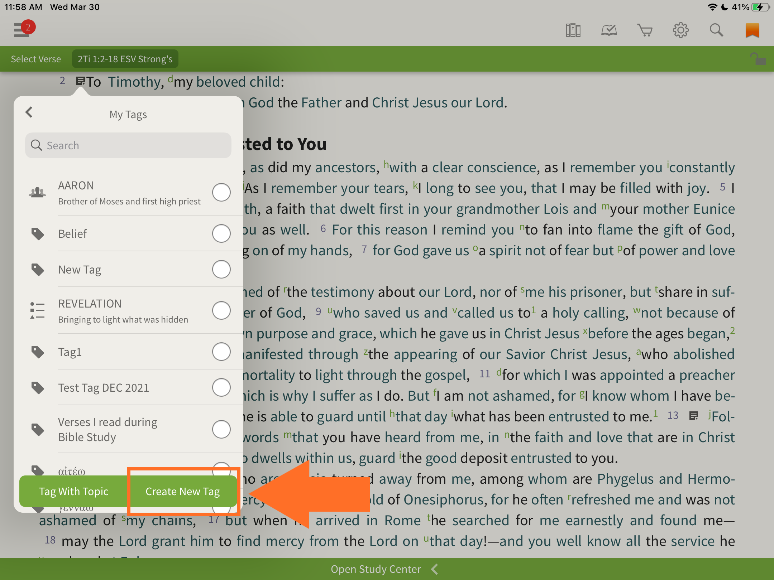Tap mother Eunice in the passage

[689, 209]
